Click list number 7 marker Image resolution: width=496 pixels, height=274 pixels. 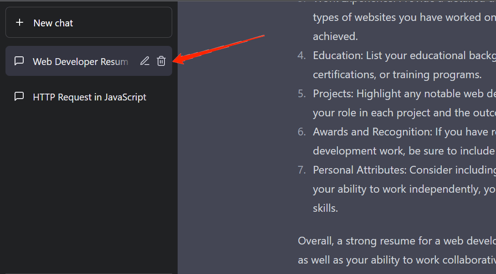pos(302,170)
